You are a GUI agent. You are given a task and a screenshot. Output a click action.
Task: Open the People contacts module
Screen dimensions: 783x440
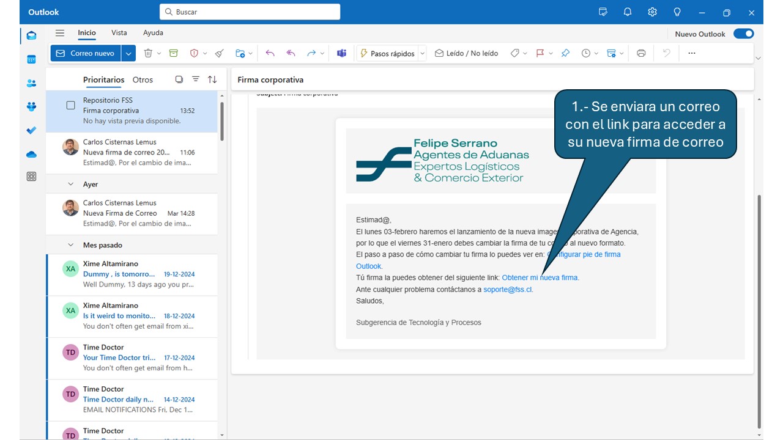pyautogui.click(x=31, y=83)
